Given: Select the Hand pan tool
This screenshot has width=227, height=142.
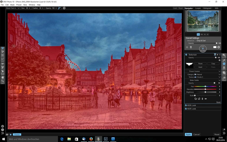Looking at the screenshot, I should coord(3,77).
